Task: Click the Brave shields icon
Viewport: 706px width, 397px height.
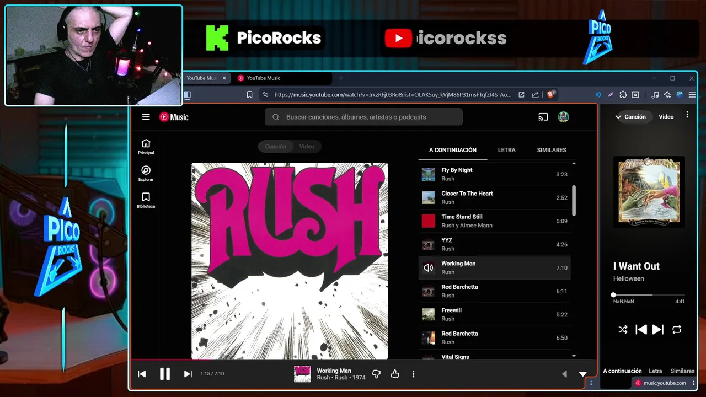Action: 550,94
